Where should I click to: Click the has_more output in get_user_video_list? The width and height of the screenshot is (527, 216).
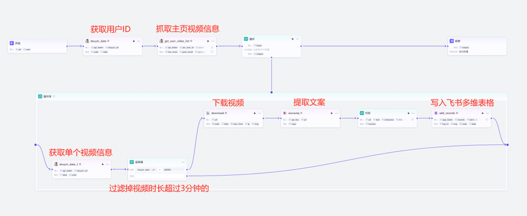pyautogui.click(x=171, y=52)
